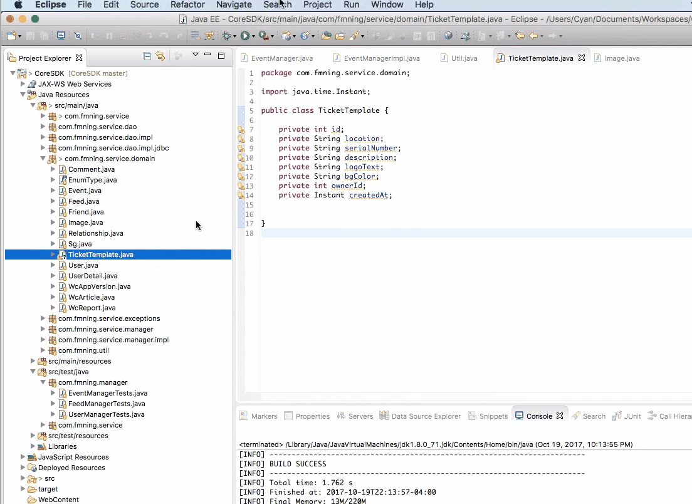Click the Save toolbar icon
The height and width of the screenshot is (504, 692).
[x=30, y=36]
